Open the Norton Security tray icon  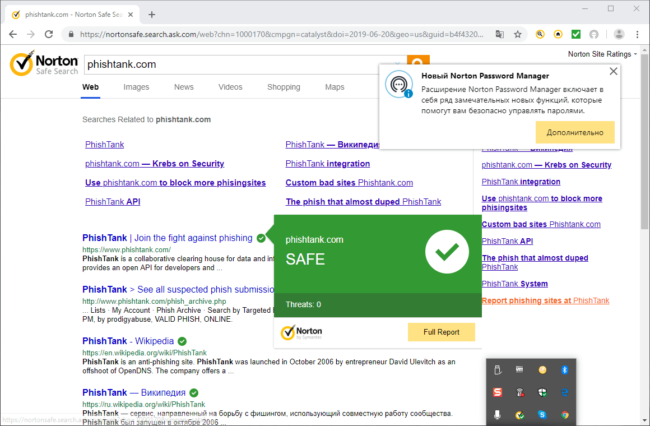pyautogui.click(x=520, y=414)
